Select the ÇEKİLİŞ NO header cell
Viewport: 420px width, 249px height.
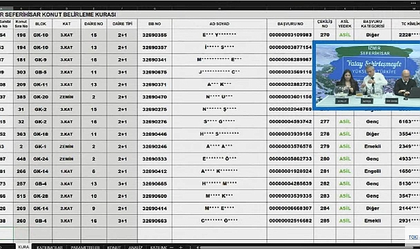coord(324,24)
